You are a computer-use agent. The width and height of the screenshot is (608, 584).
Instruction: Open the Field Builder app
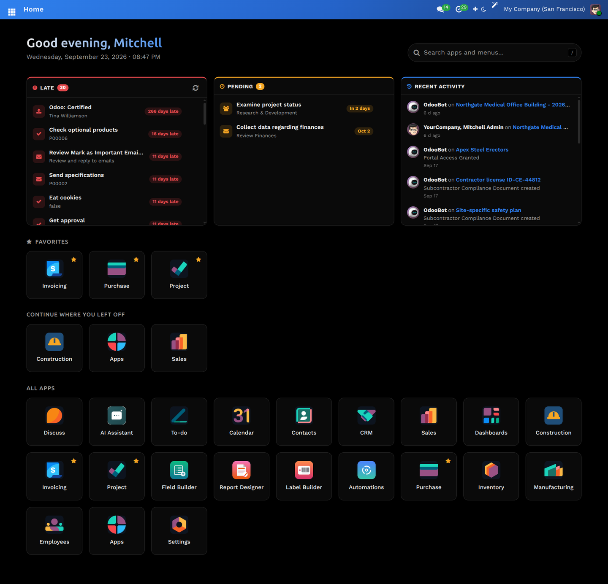coord(179,476)
